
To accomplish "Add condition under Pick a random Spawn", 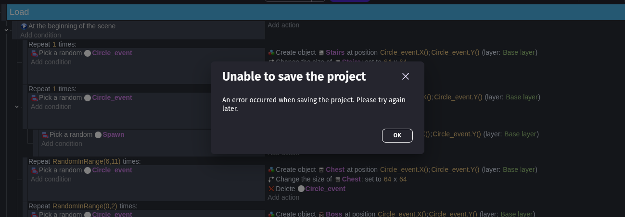I will point(62,144).
